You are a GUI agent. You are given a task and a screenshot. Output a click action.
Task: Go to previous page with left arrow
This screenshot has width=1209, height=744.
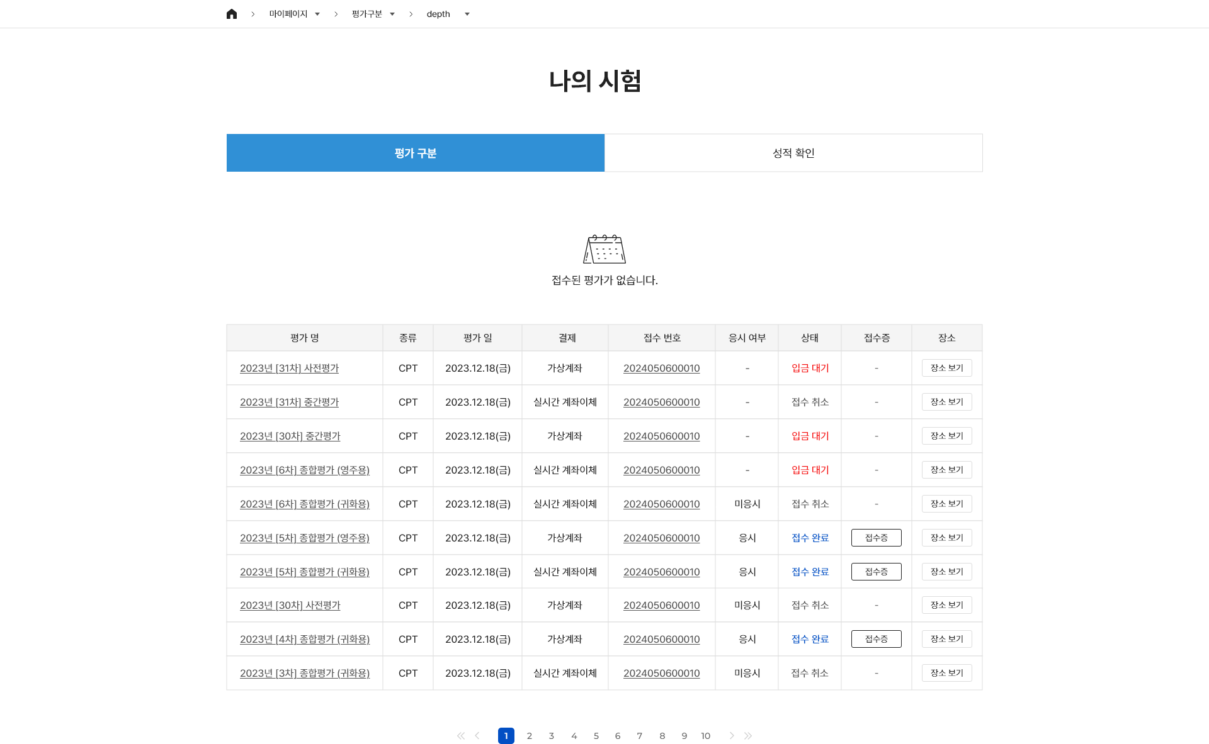[x=477, y=736]
